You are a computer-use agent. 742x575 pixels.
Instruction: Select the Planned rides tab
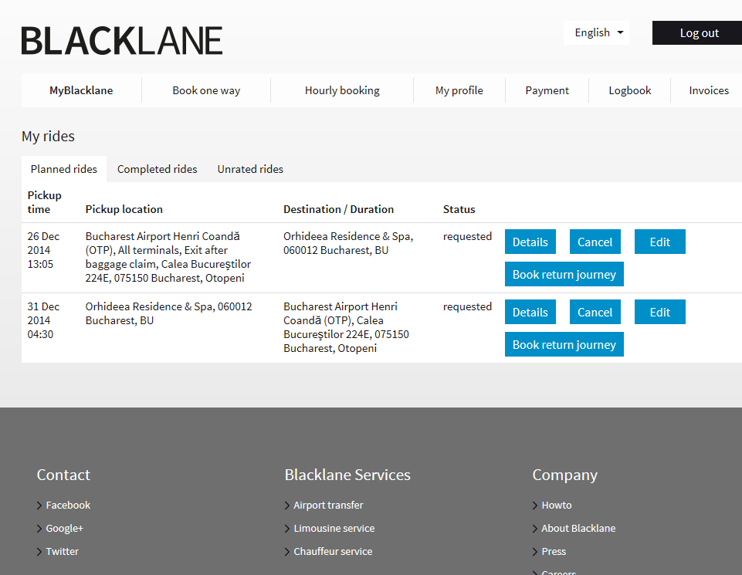(x=64, y=169)
